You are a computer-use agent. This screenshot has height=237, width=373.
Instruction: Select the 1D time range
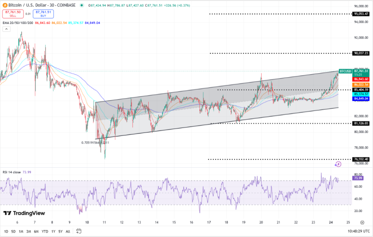[x=6, y=232]
